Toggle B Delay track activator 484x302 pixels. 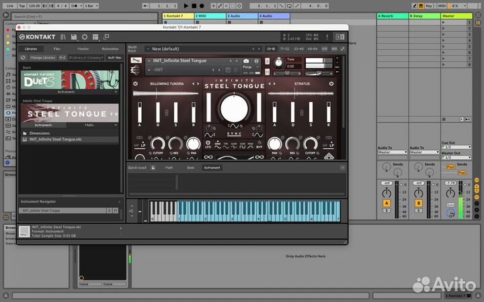419,203
